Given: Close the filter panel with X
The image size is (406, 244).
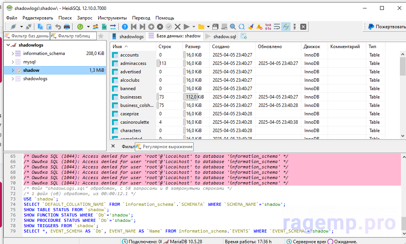Looking at the screenshot, I should pyautogui.click(x=113, y=146).
